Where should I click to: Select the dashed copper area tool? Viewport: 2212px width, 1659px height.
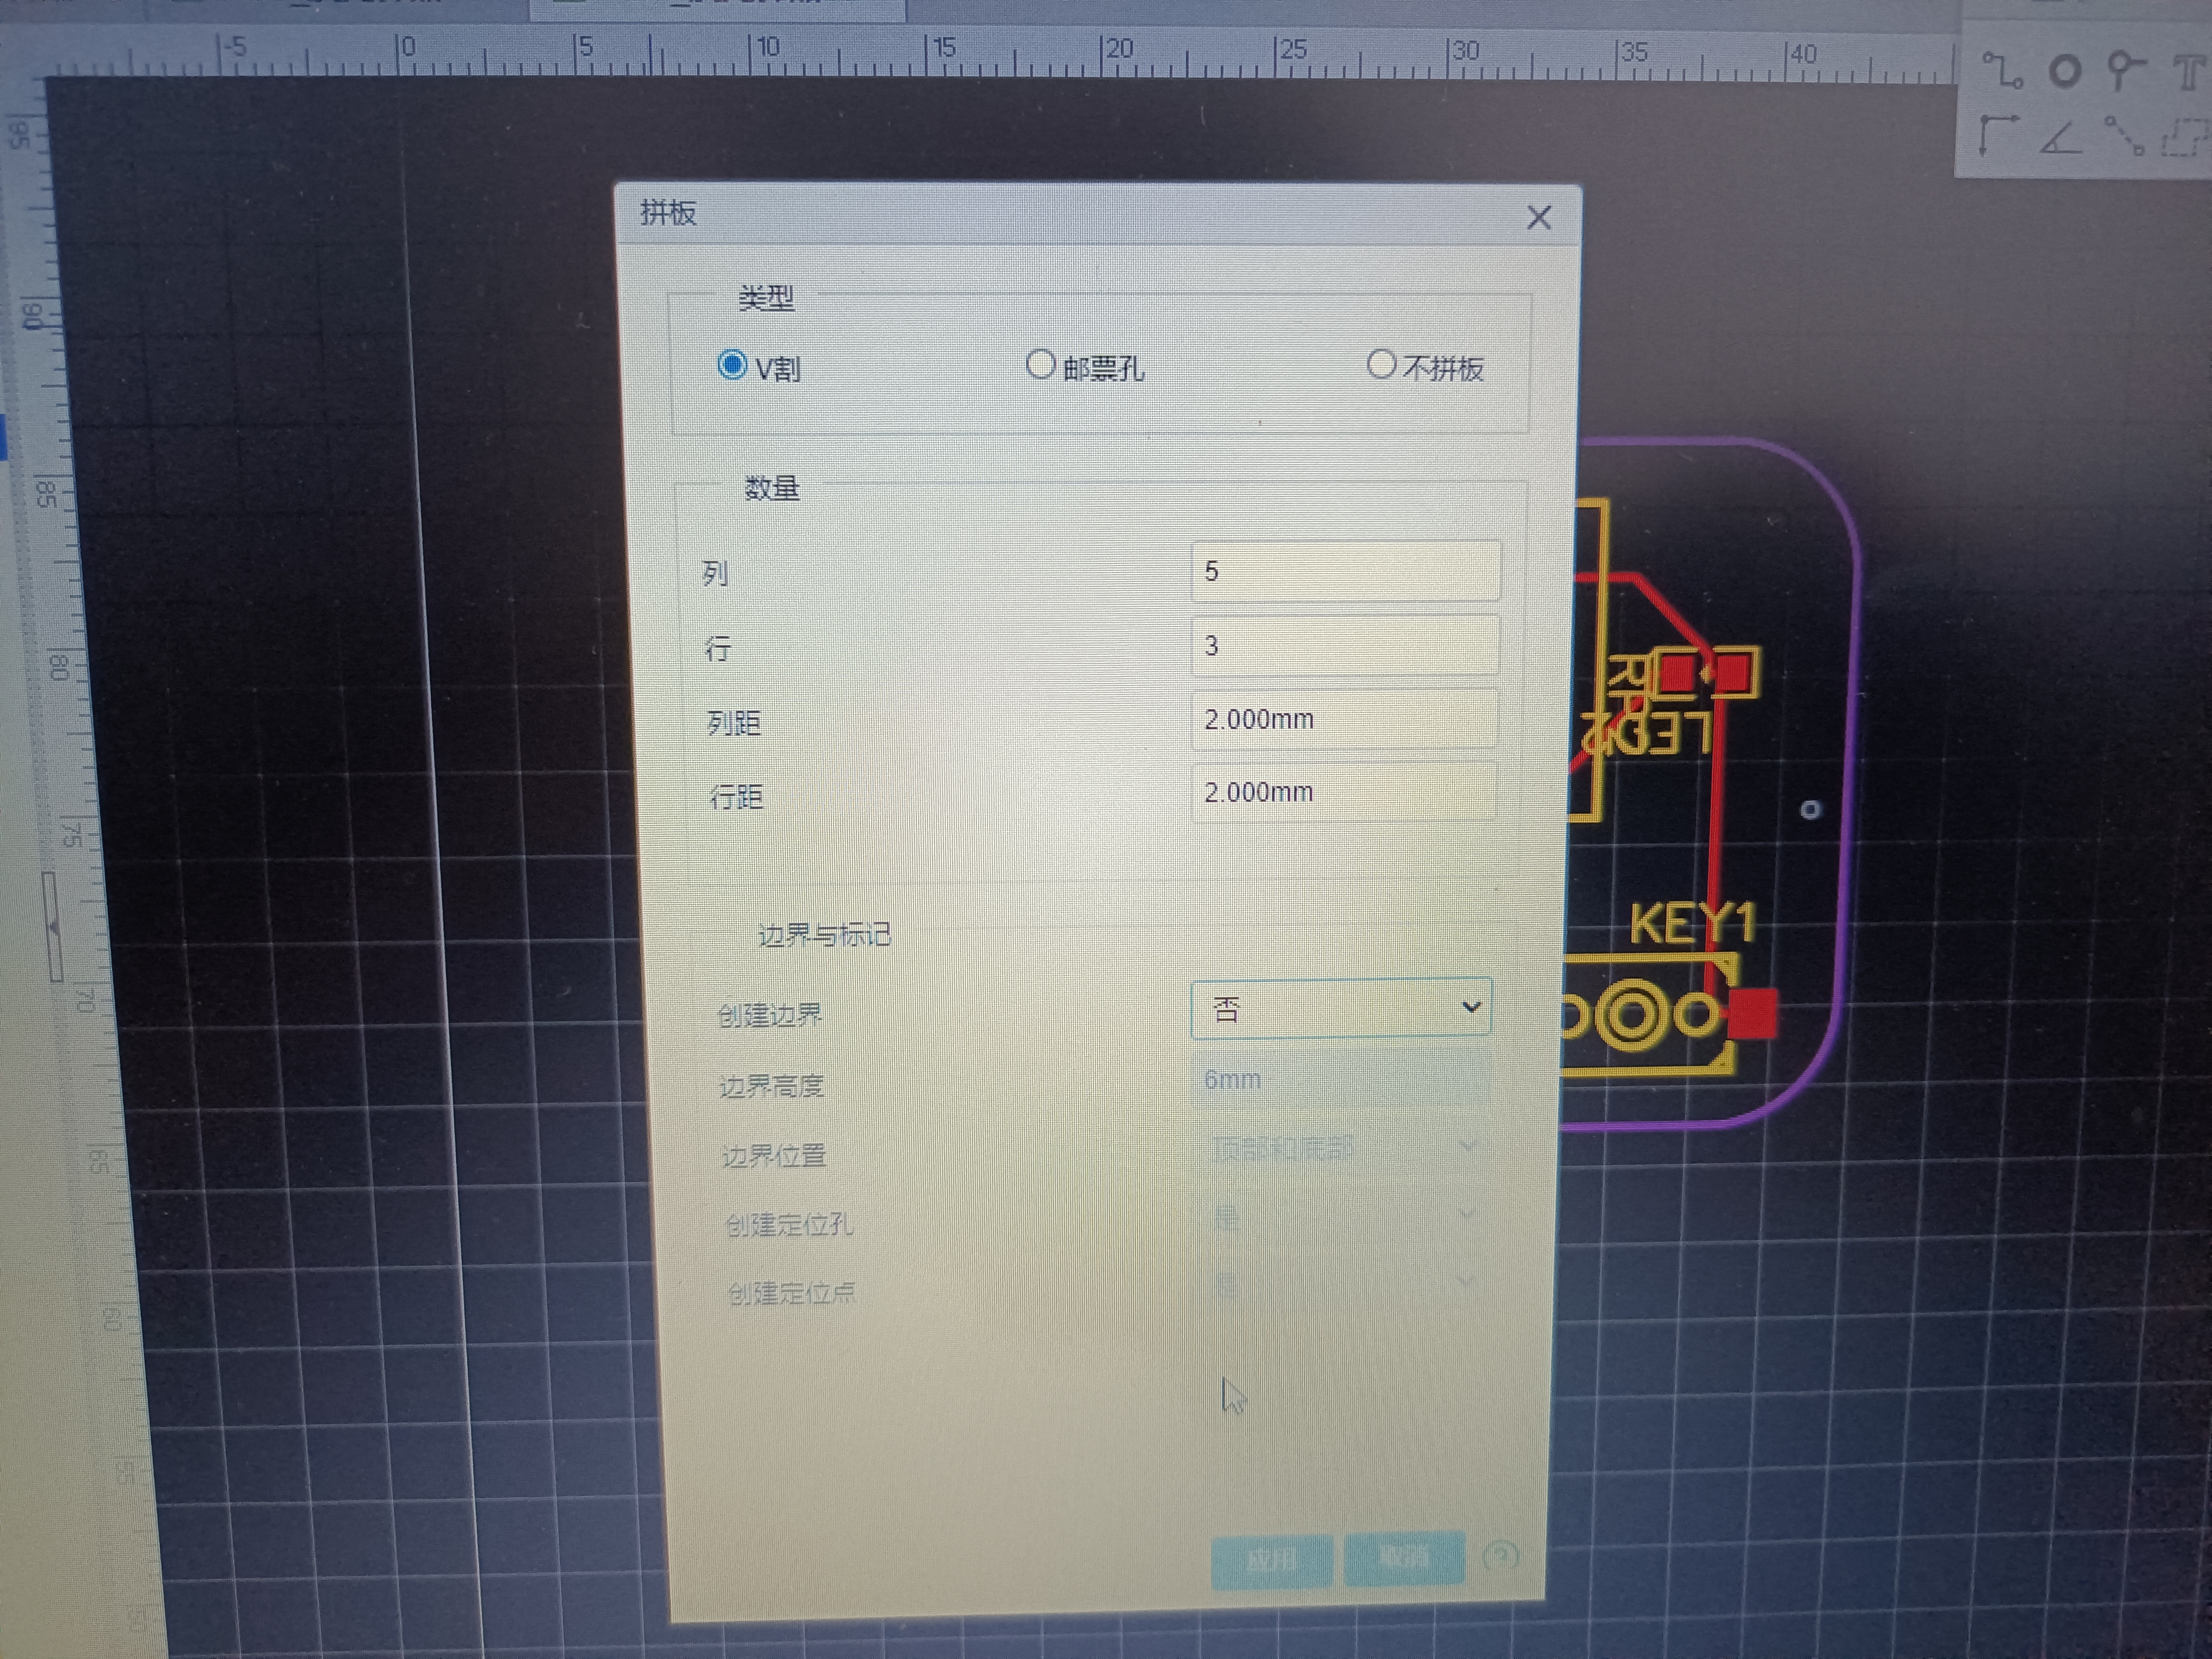2185,138
